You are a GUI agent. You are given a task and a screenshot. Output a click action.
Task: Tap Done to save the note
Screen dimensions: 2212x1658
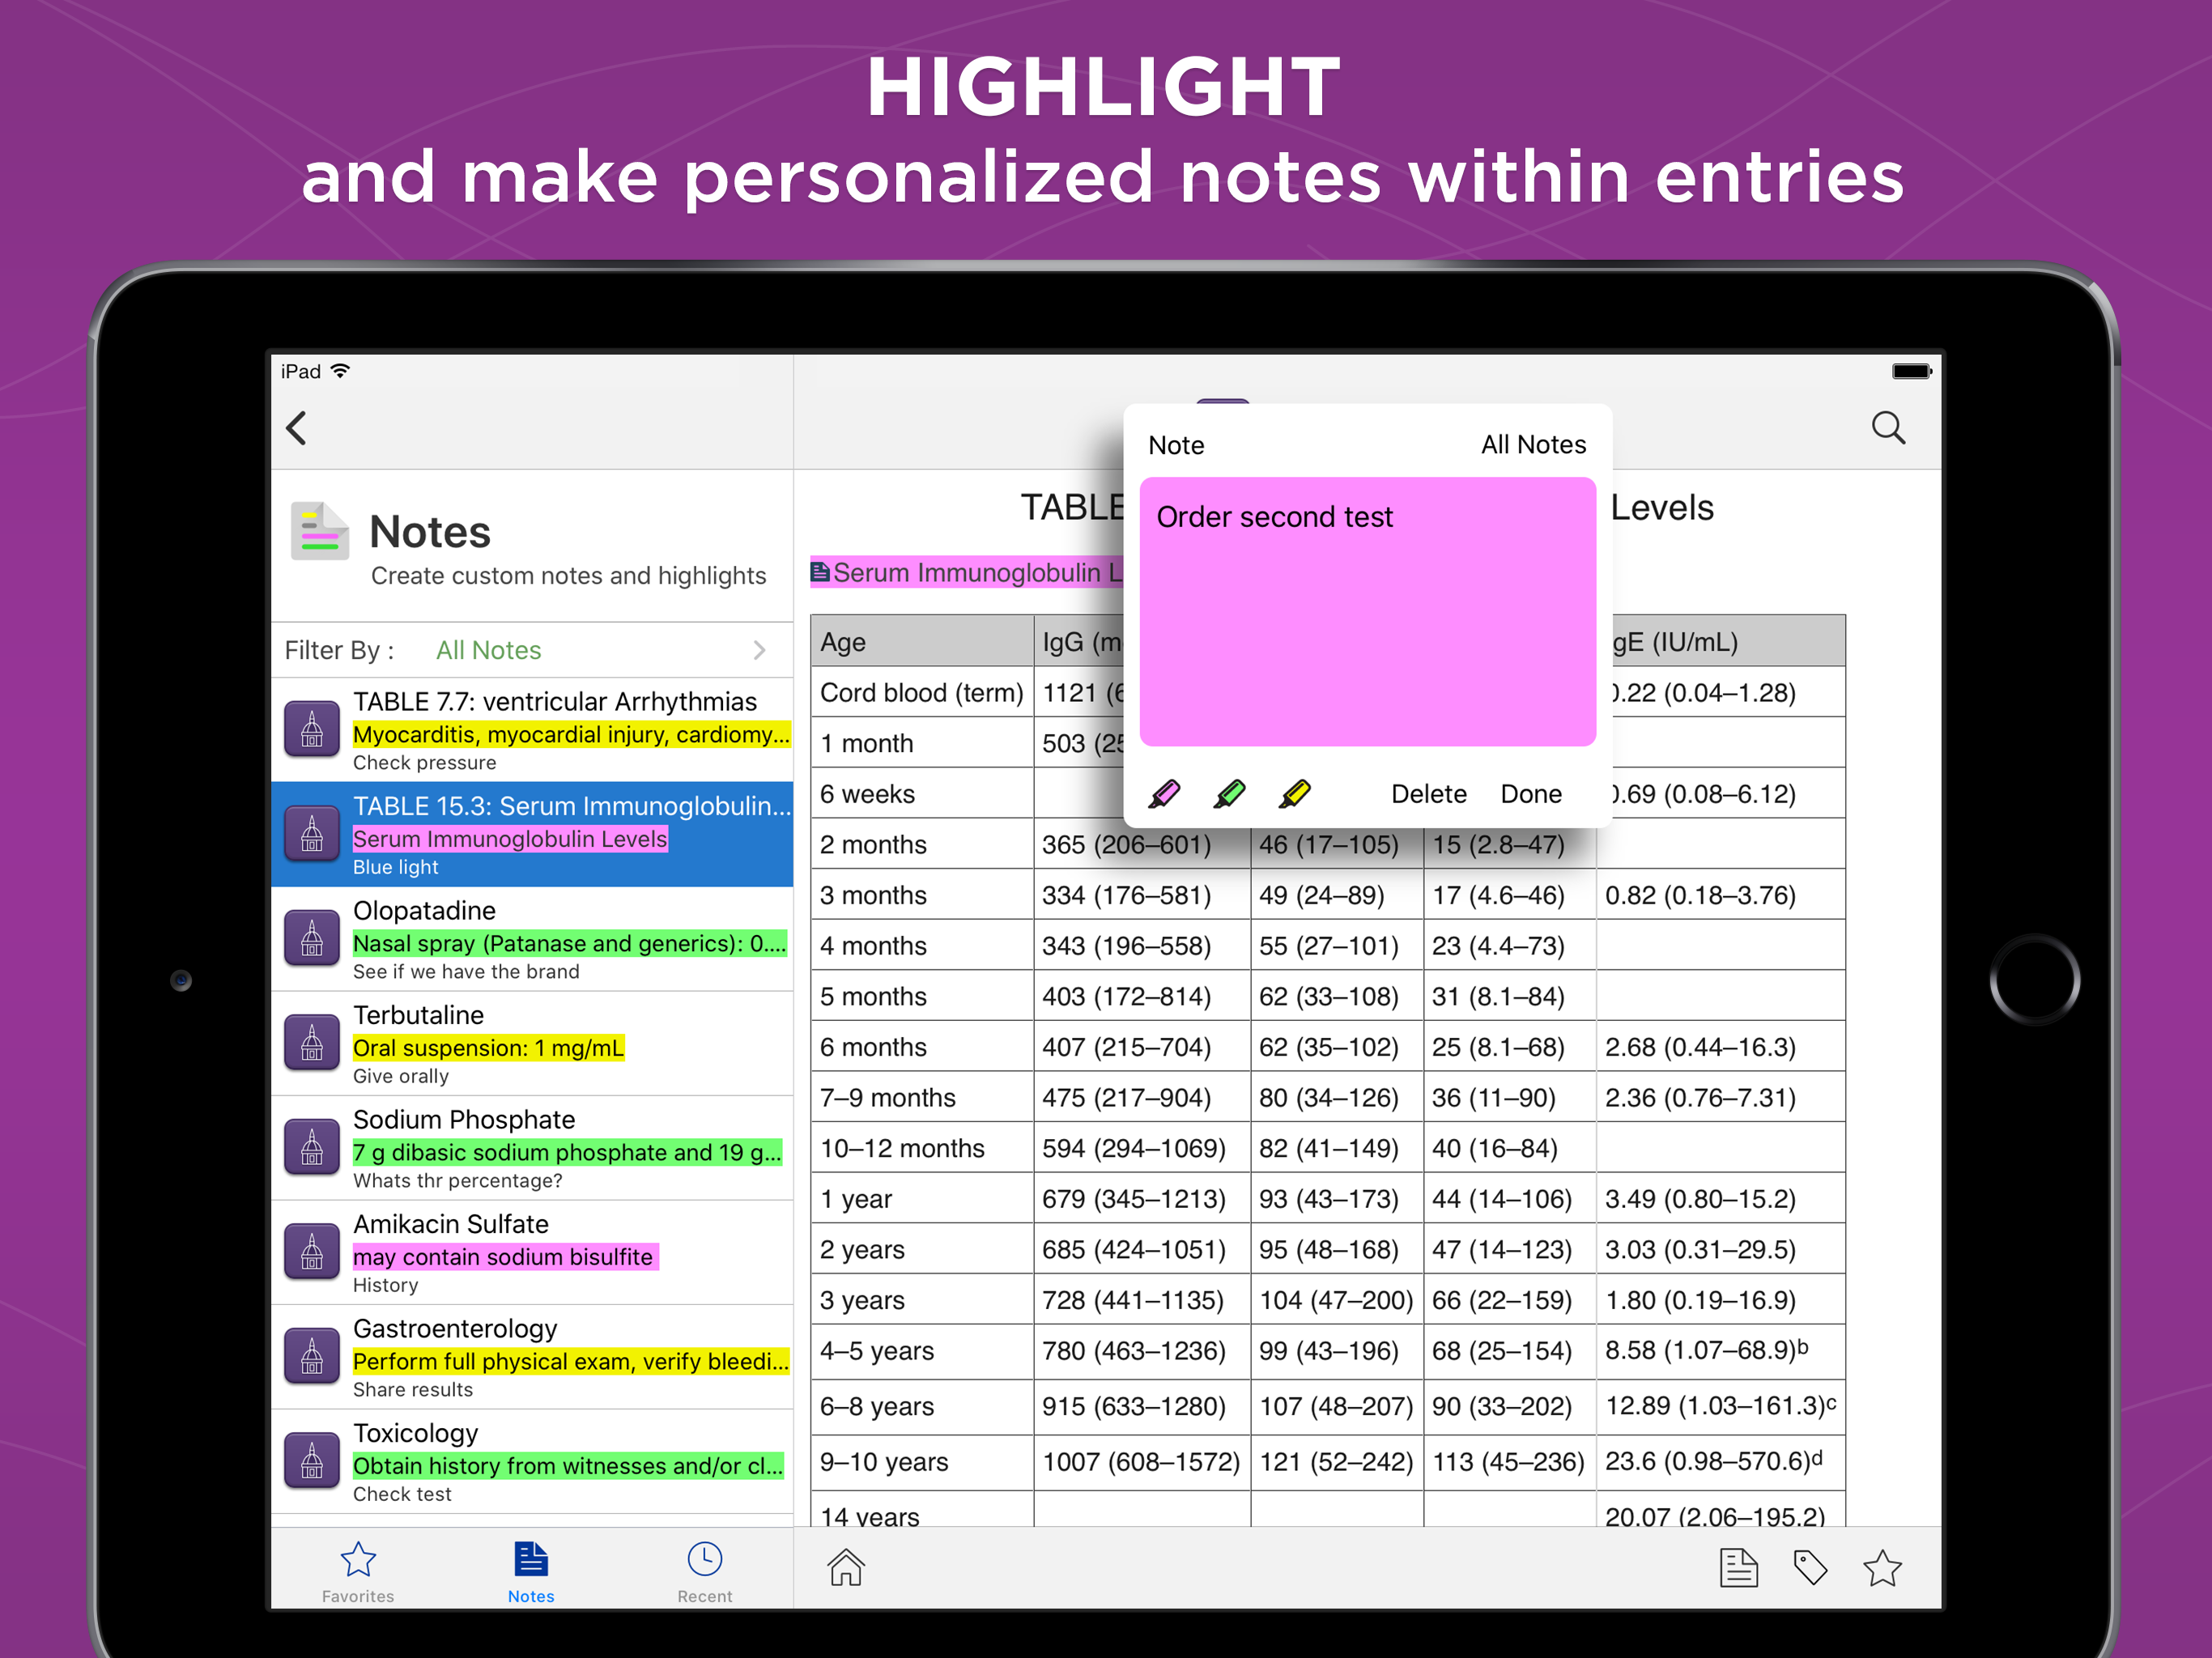pyautogui.click(x=1531, y=793)
